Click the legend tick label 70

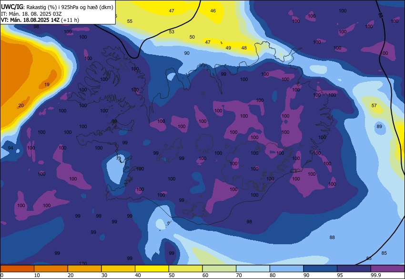point(239,275)
